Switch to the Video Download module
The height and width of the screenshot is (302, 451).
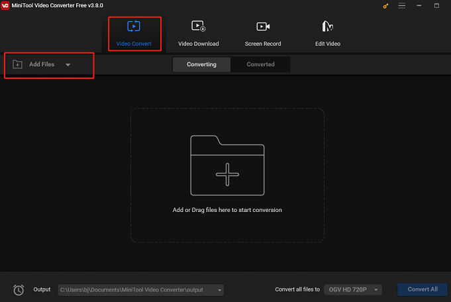[199, 34]
